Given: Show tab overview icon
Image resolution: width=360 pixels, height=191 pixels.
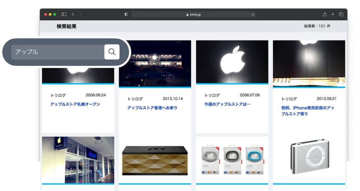Looking at the screenshot, I should click(341, 14).
